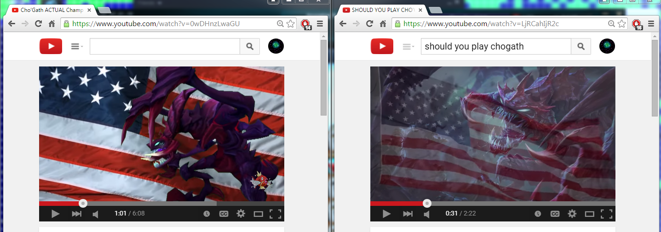The height and width of the screenshot is (232, 661).
Task: Open zoom indicator in right address bar
Action: 611,24
